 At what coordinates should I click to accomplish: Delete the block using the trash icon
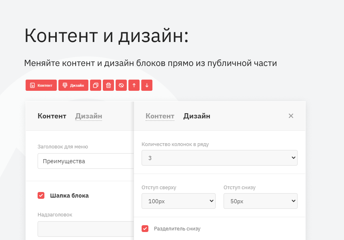pos(108,85)
